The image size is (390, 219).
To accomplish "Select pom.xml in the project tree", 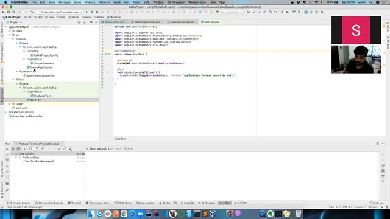I will (x=21, y=108).
